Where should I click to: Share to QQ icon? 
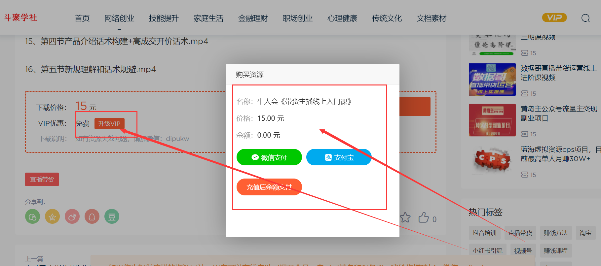click(x=92, y=217)
